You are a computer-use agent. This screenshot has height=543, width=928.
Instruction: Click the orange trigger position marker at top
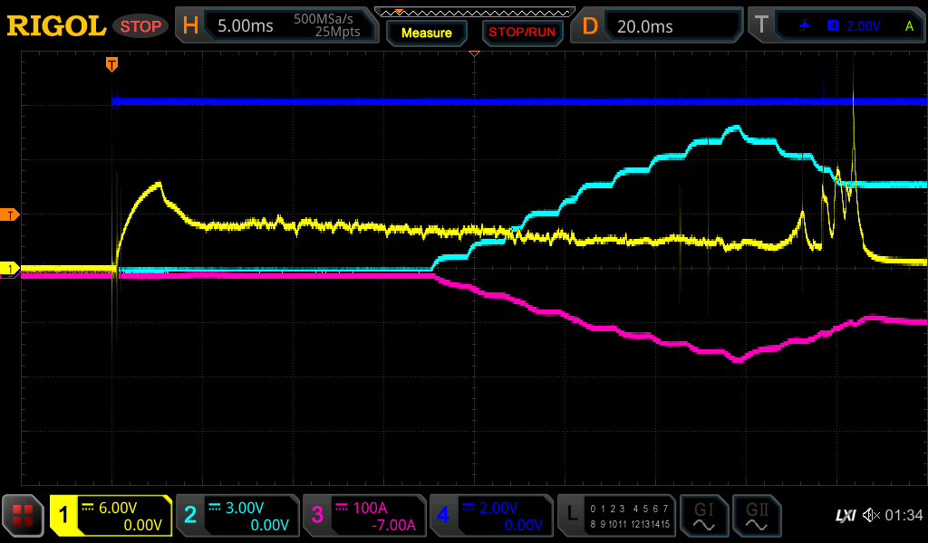pyautogui.click(x=111, y=63)
